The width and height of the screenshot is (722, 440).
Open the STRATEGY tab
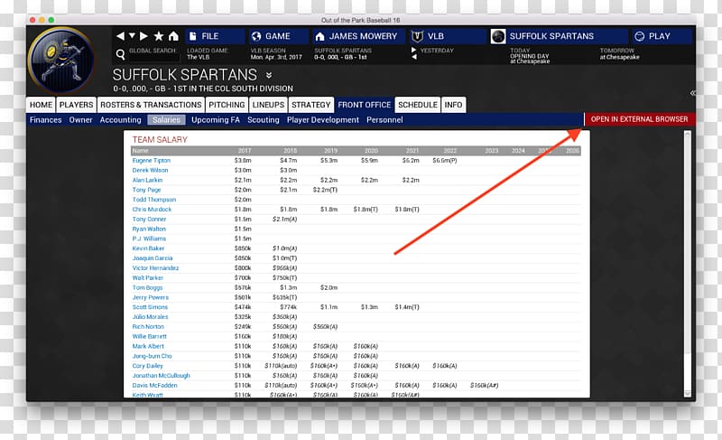click(310, 105)
